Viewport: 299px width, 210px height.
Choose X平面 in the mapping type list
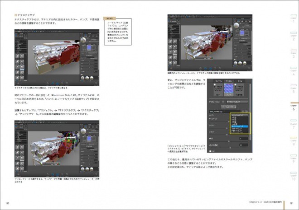[240, 118]
